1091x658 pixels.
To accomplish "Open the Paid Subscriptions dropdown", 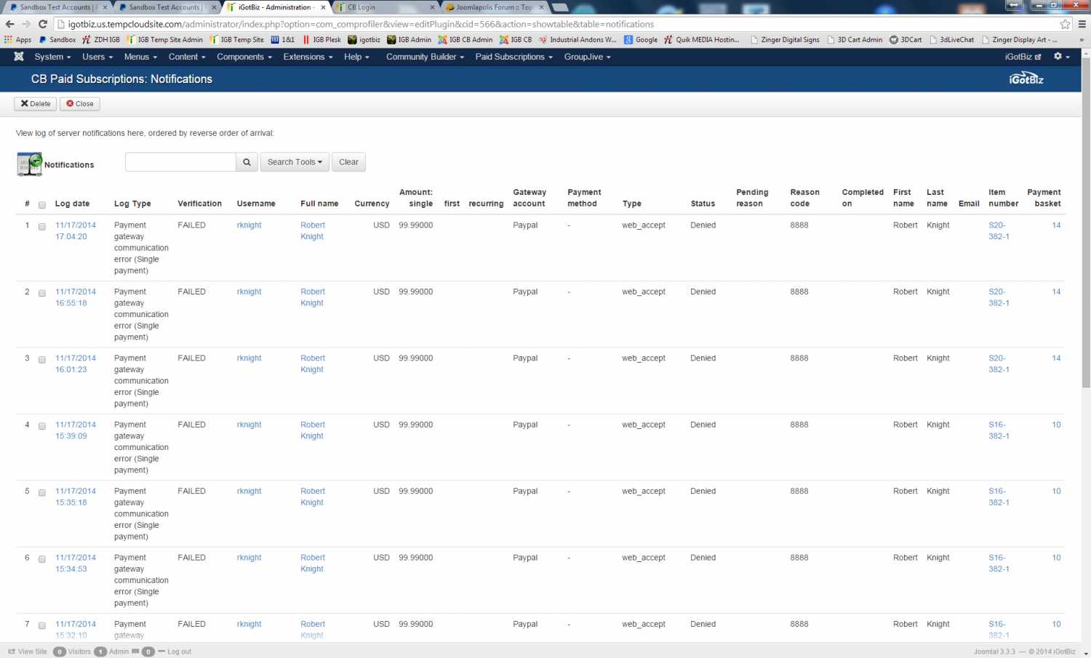I will (x=513, y=57).
